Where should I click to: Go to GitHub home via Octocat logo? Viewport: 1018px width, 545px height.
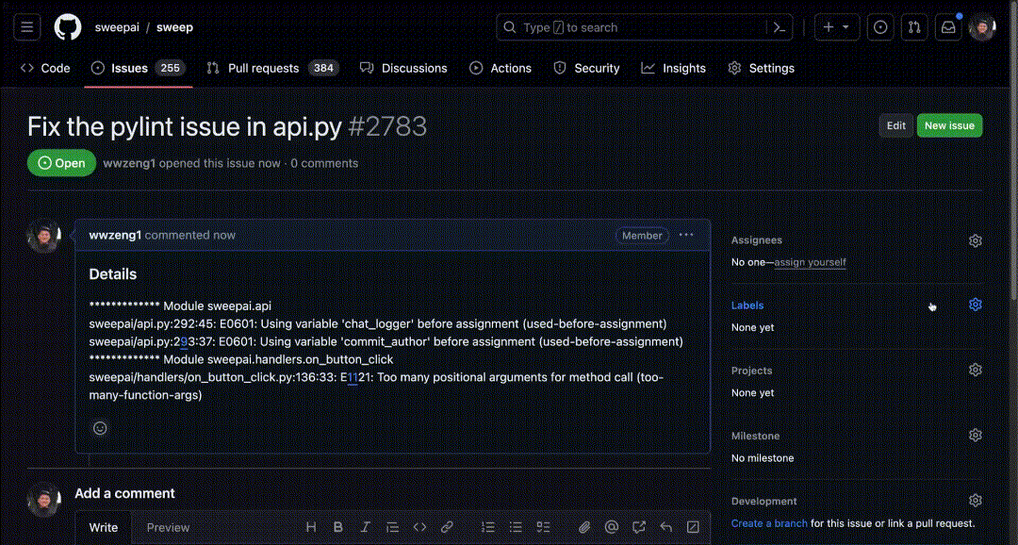(68, 27)
